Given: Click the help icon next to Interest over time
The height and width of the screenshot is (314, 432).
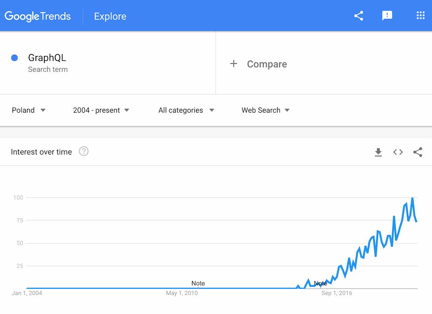Looking at the screenshot, I should tap(83, 151).
